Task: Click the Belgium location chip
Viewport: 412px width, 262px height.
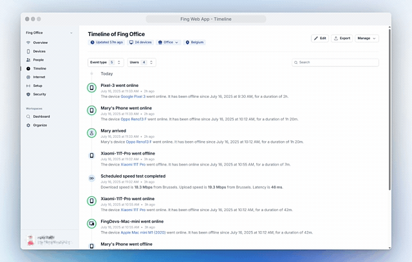Action: [194, 42]
